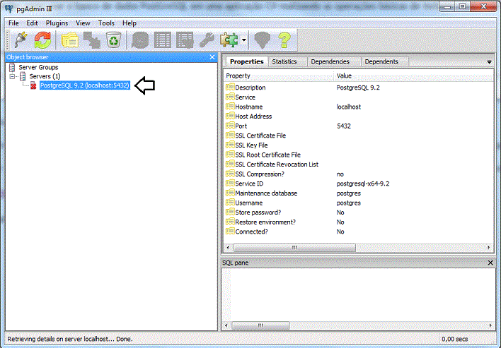This screenshot has height=348, width=501.
Task: Open the Edit menu
Action: pyautogui.click(x=32, y=23)
